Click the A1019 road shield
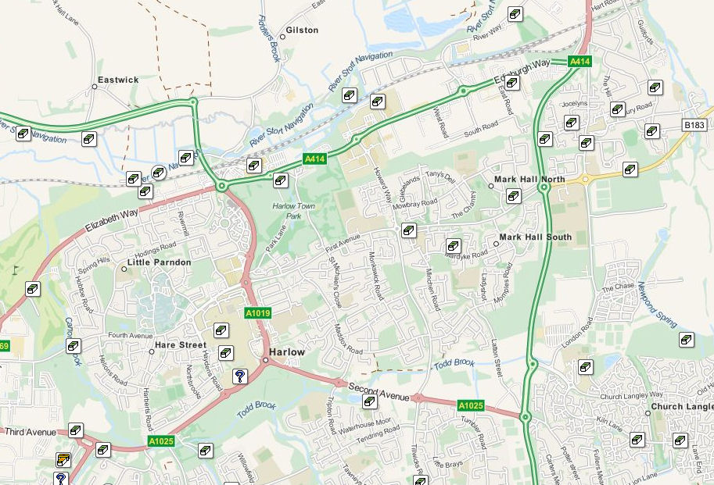The image size is (714, 485). [258, 313]
